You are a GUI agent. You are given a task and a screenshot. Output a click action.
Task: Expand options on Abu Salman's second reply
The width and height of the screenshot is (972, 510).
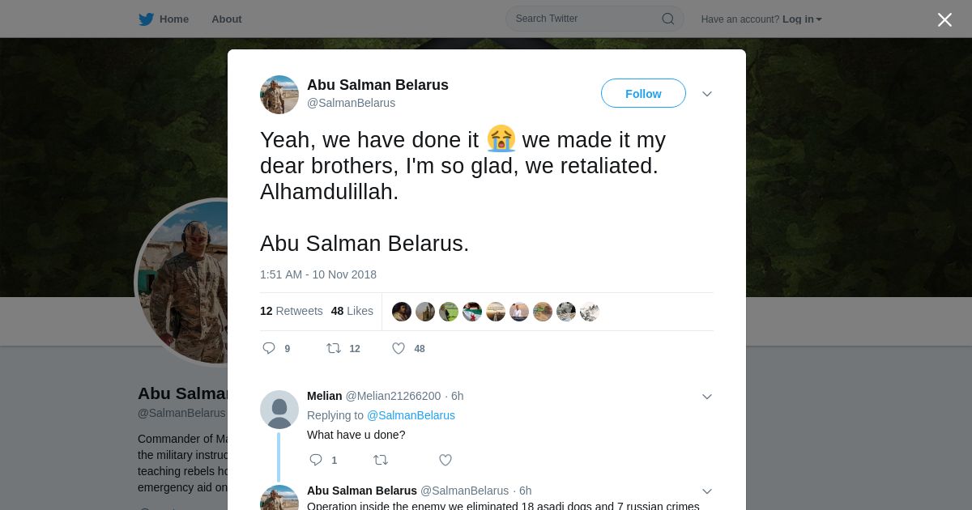coord(707,491)
